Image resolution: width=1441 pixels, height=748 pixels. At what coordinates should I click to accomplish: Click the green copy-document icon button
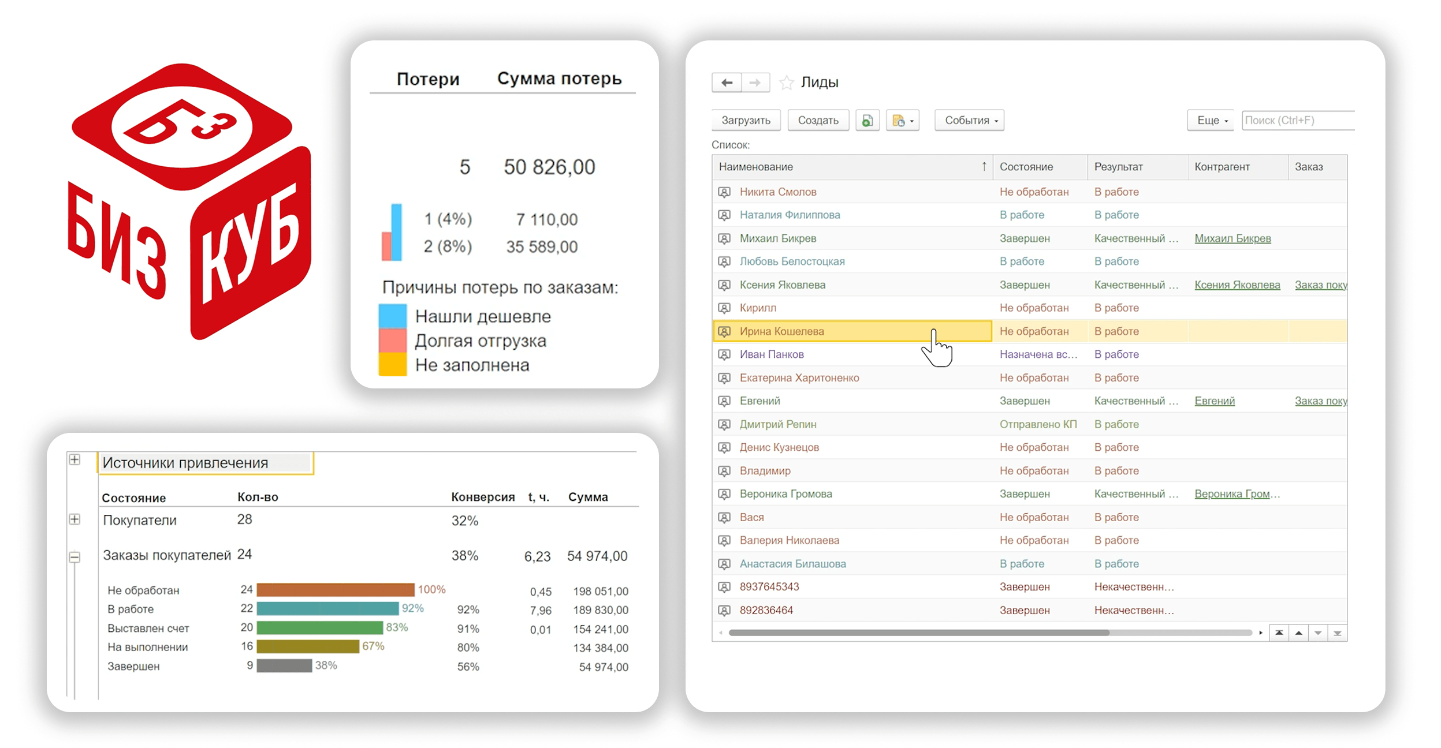point(867,120)
